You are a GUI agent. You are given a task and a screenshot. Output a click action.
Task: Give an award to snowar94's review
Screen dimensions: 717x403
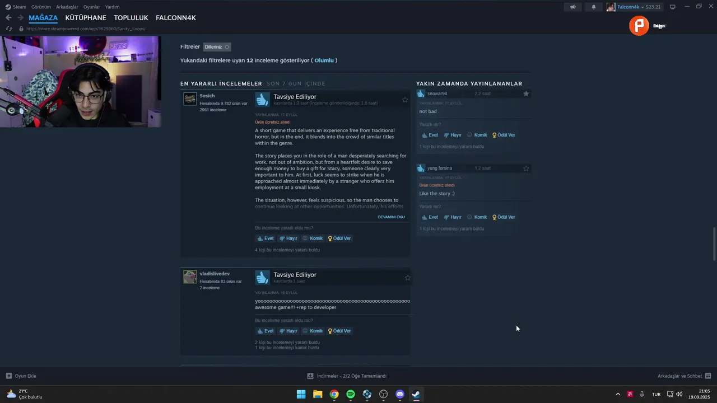[x=504, y=135]
